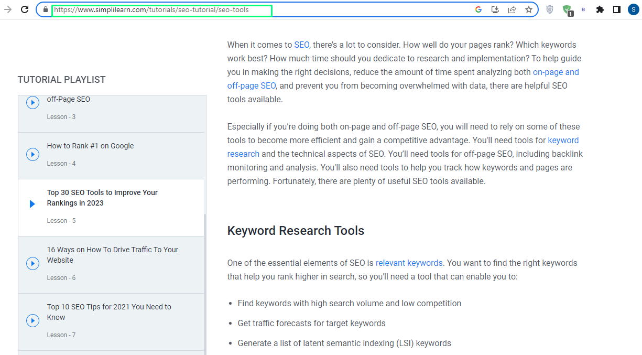The width and height of the screenshot is (642, 355).
Task: Open 'Top 10 SEO Tips for 2021' lesson
Action: coord(109,312)
